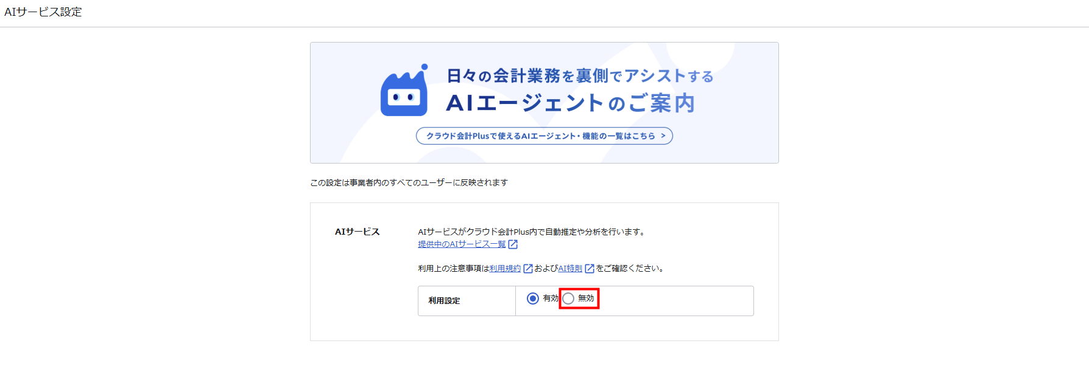Select the 有効 radio button

point(533,298)
